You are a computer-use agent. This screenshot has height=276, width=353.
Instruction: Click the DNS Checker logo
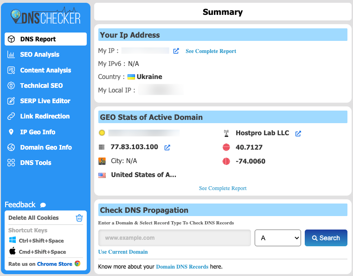pyautogui.click(x=45, y=16)
